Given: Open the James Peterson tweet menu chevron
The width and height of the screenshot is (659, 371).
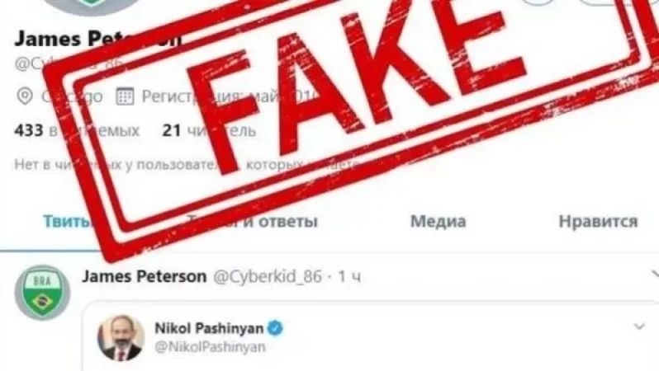Looking at the screenshot, I should pos(655,275).
